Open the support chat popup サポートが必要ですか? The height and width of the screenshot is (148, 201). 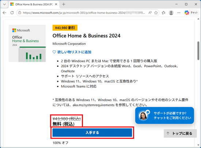pyautogui.click(x=164, y=115)
